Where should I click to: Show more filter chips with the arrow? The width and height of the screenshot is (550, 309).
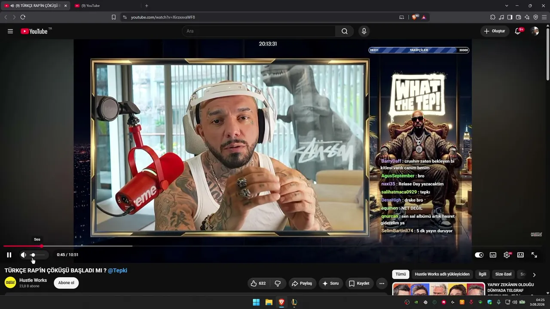(534, 275)
